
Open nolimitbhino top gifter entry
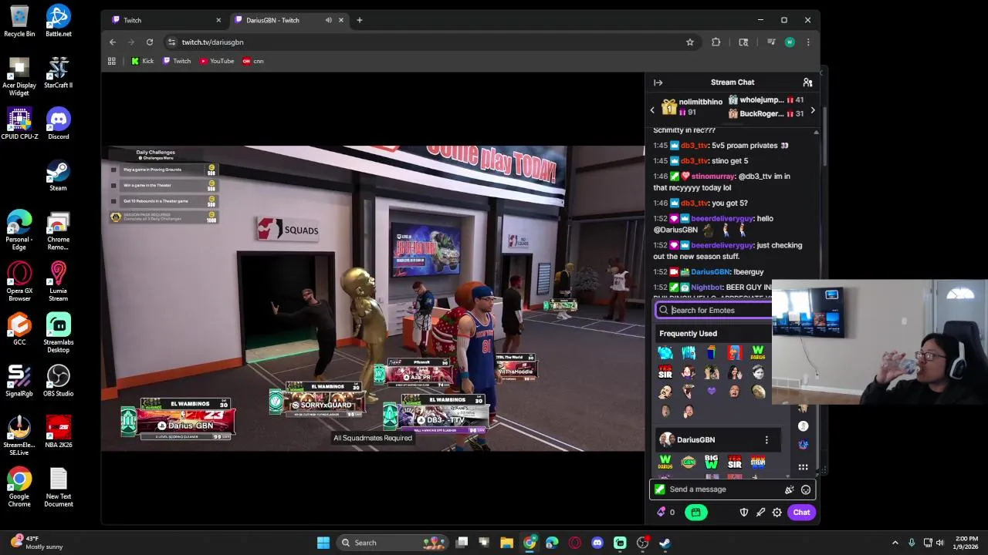[692, 107]
